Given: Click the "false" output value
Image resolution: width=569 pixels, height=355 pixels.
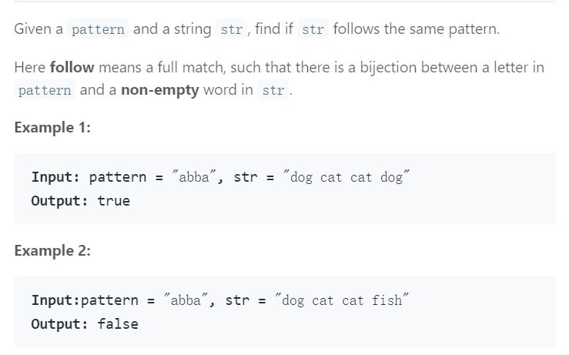Looking at the screenshot, I should (118, 323).
